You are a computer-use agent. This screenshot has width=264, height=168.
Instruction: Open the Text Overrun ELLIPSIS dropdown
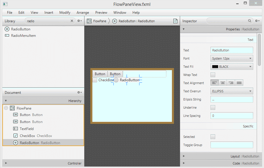(x=232, y=91)
